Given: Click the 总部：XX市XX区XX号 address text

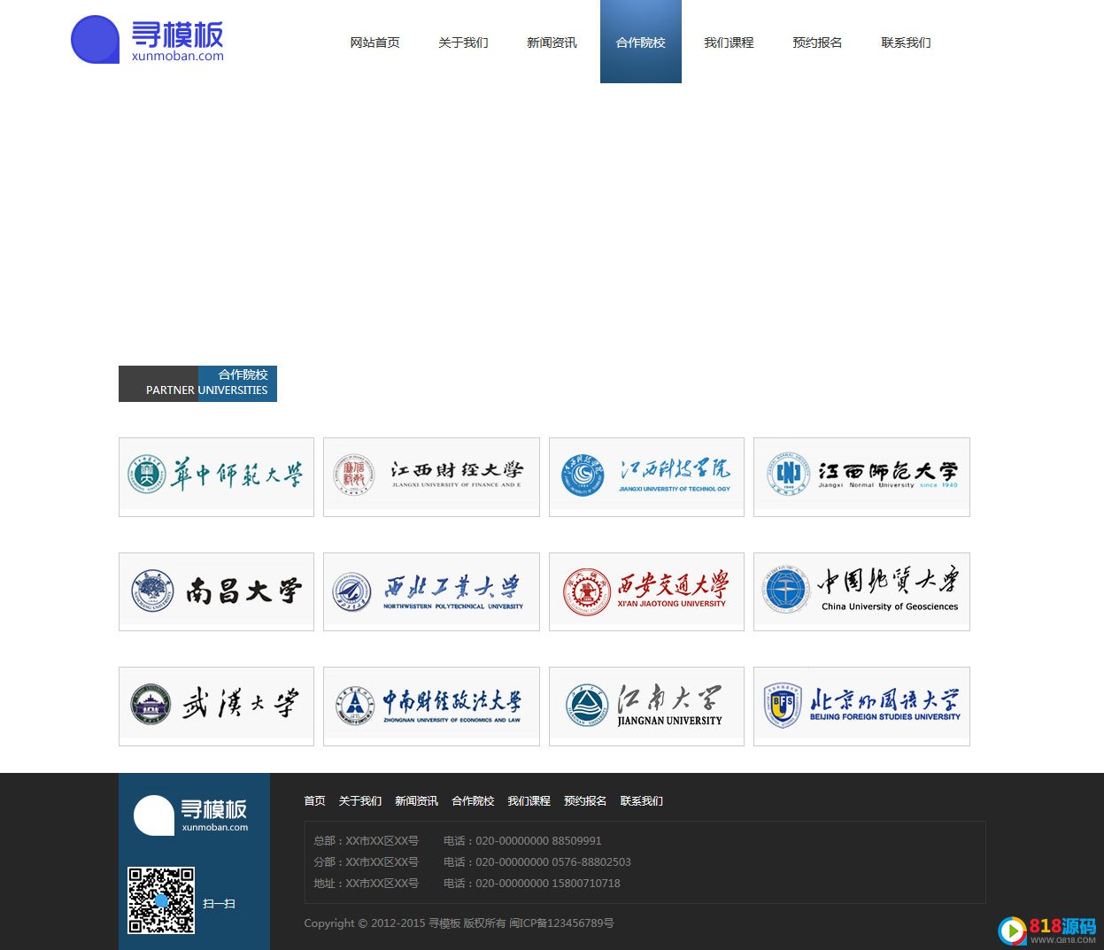Looking at the screenshot, I should tap(366, 841).
